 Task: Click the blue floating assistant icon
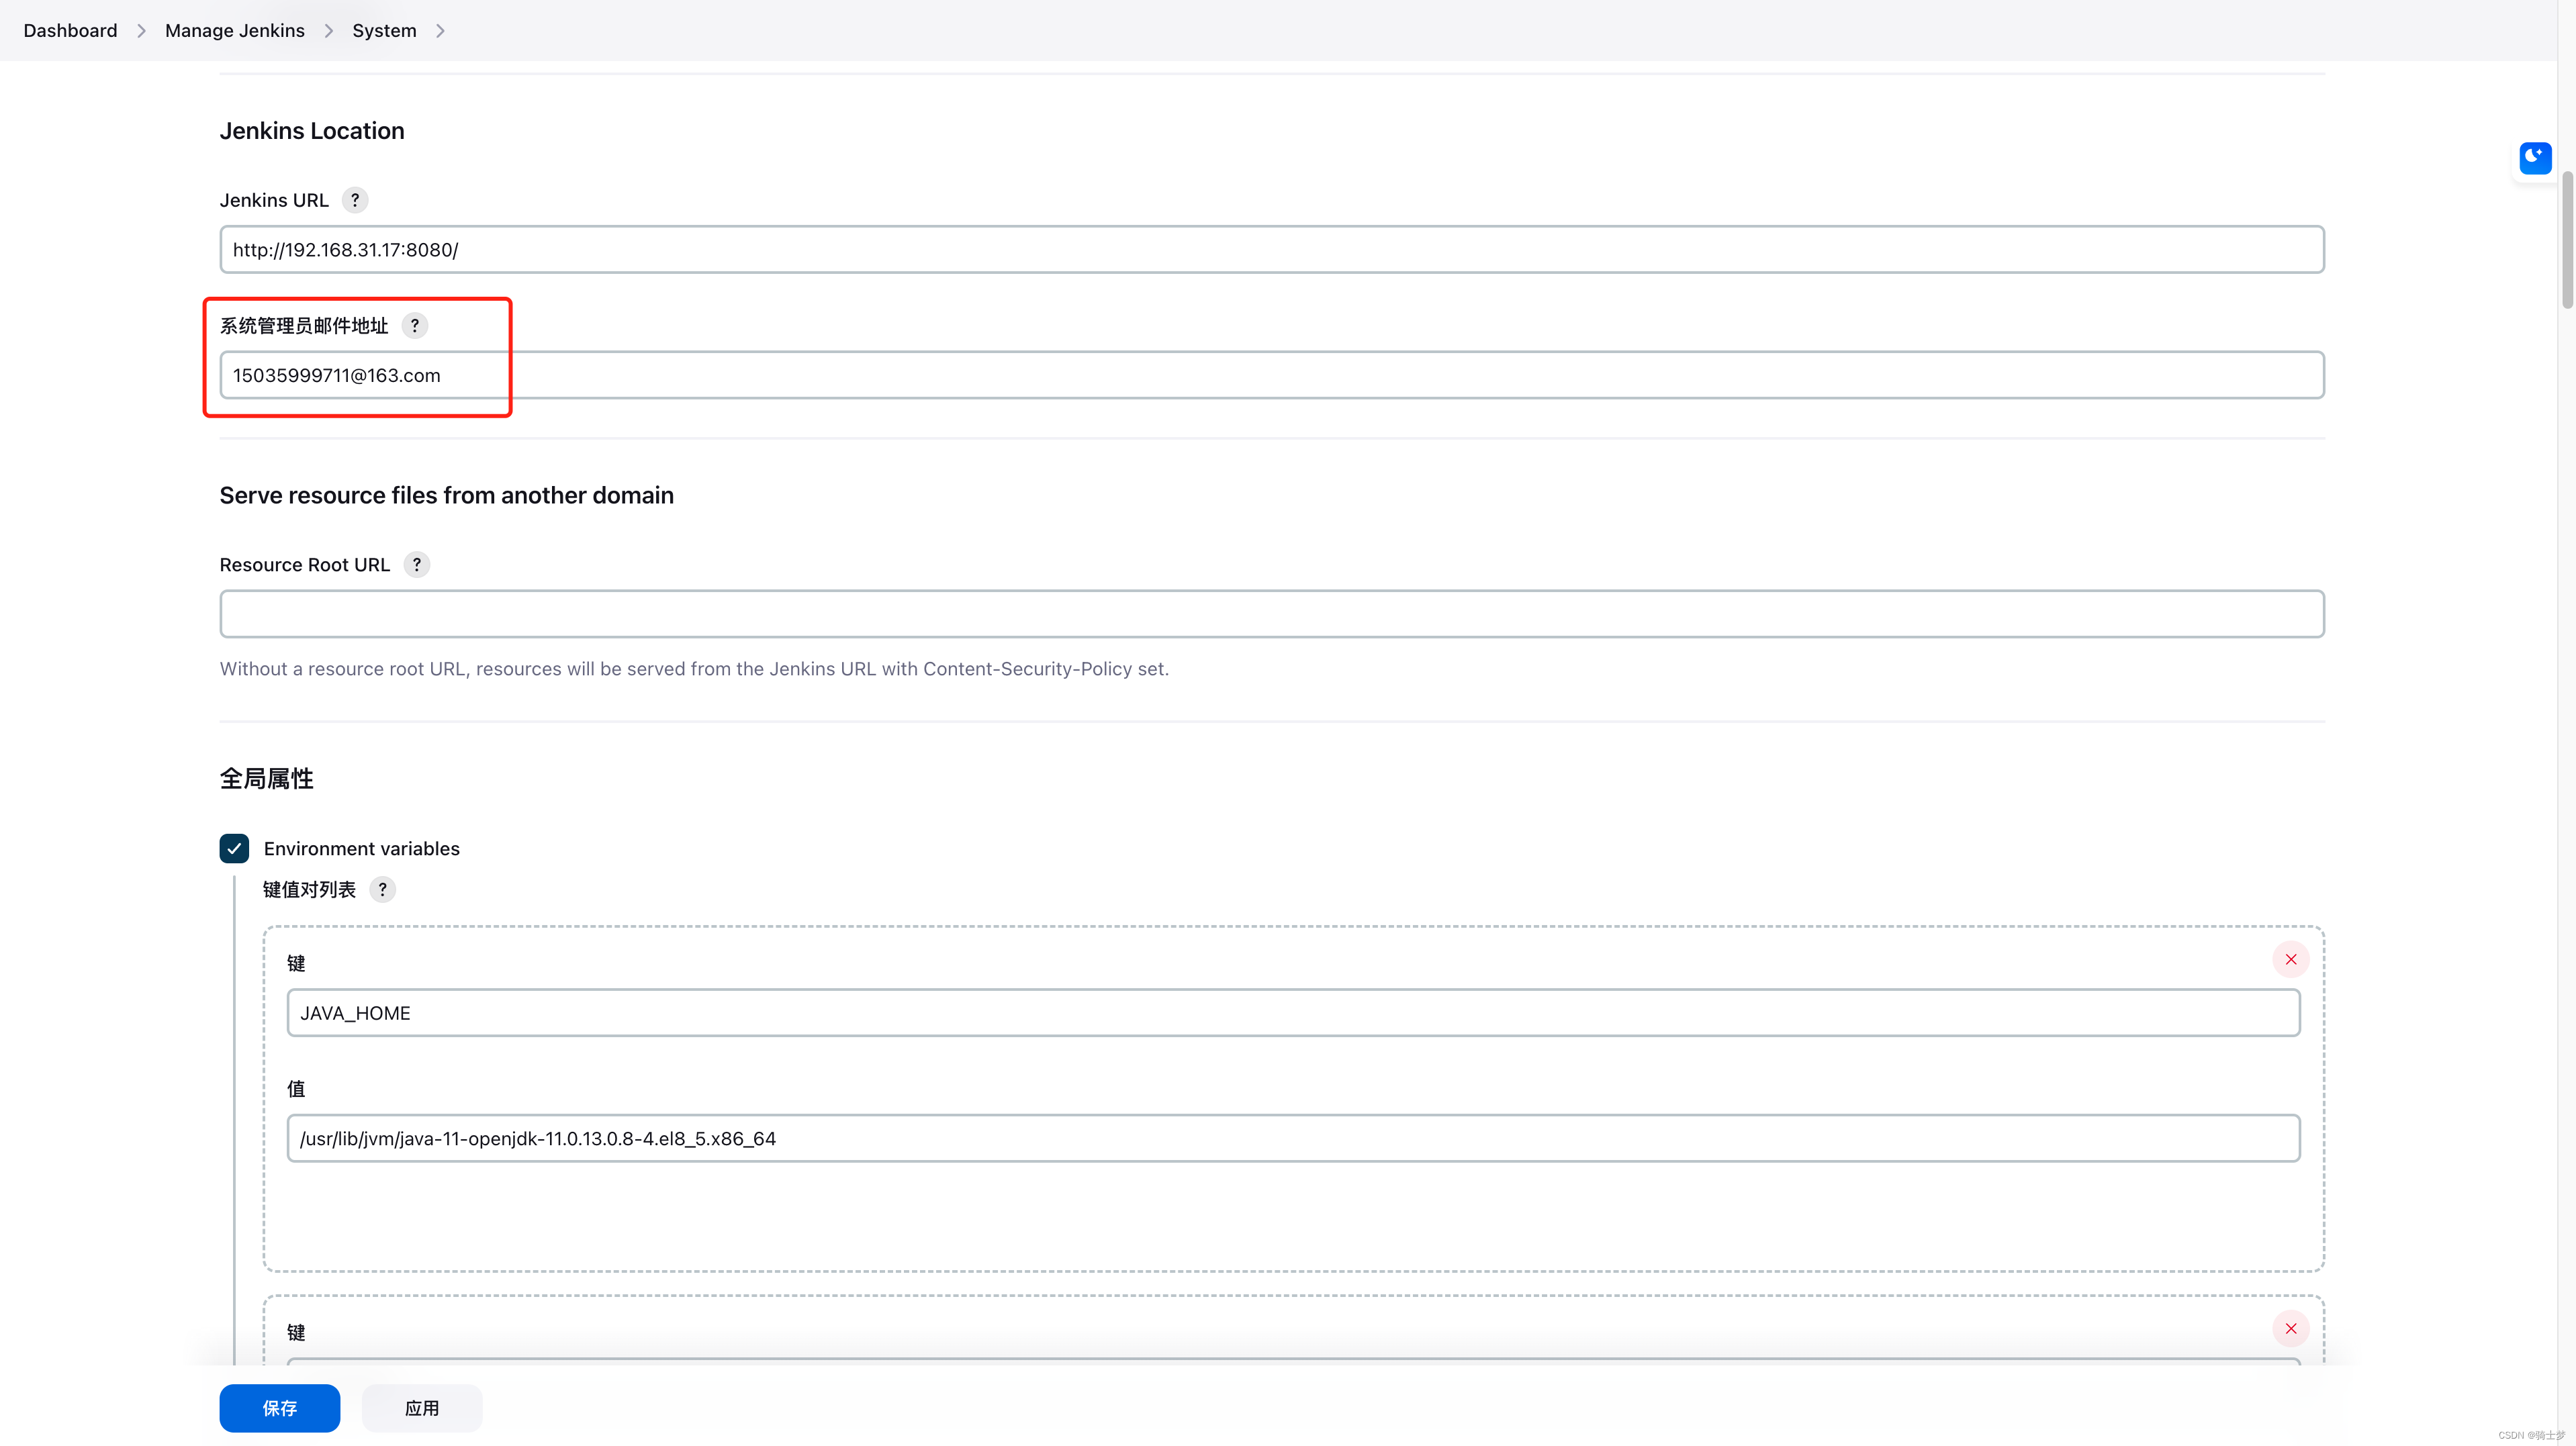point(2535,158)
